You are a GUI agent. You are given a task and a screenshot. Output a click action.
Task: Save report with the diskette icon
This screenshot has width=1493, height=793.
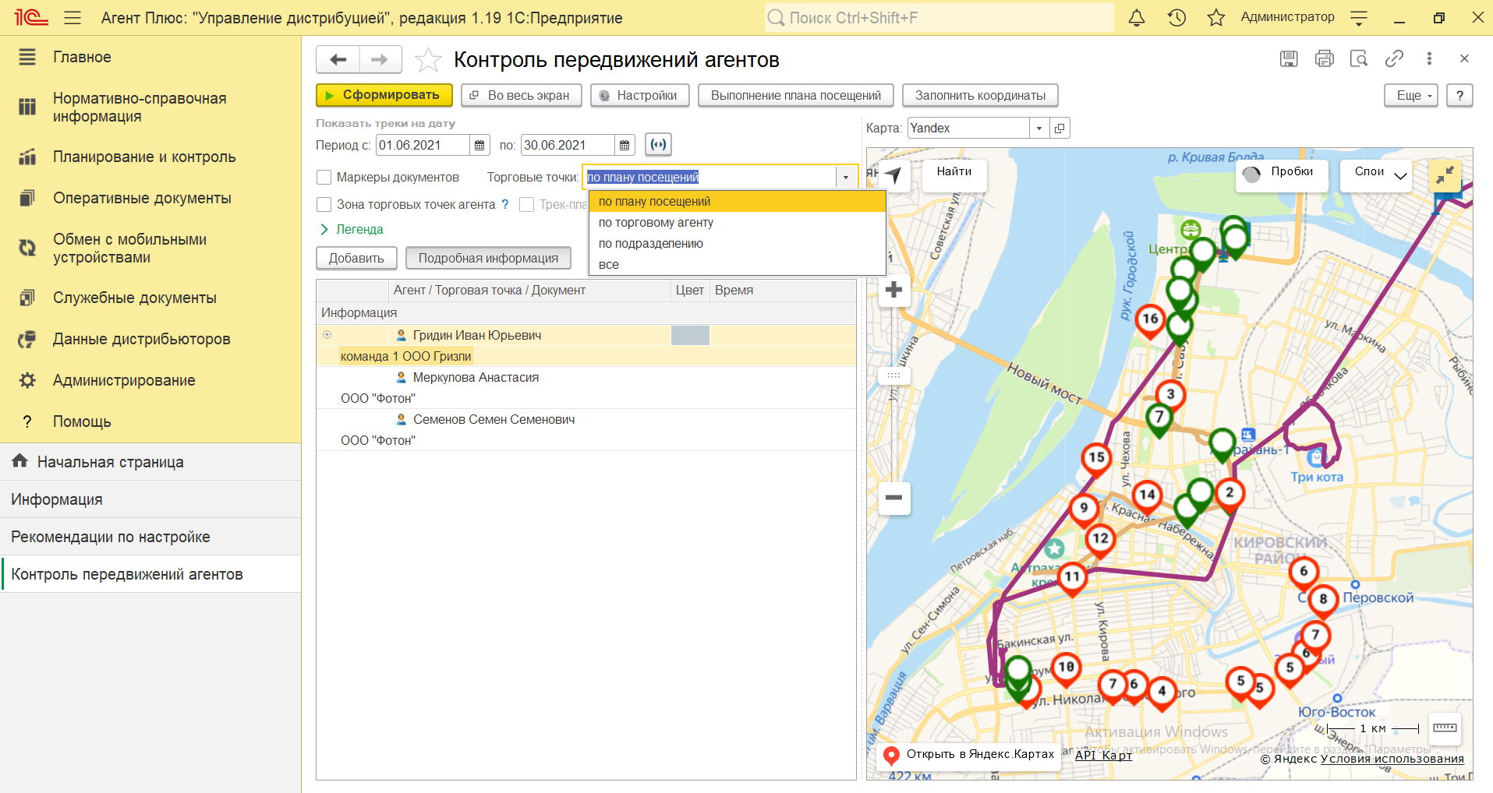point(1289,58)
